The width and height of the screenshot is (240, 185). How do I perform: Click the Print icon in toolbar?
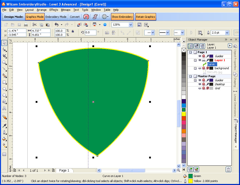(x=25, y=25)
